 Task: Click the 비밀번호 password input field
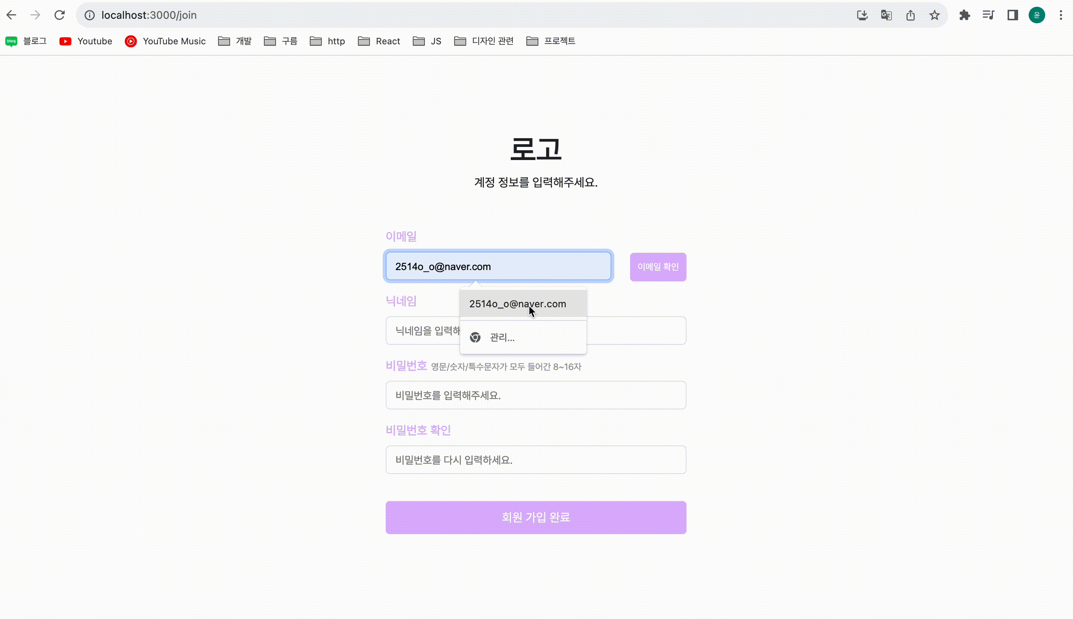coord(536,396)
